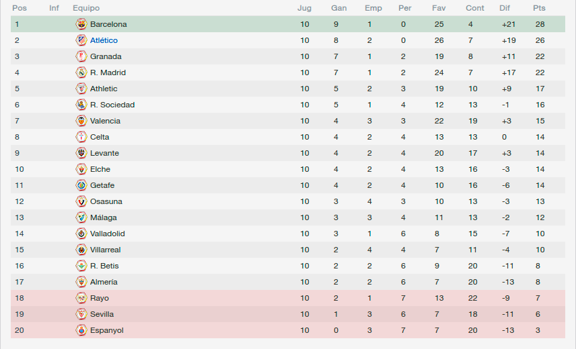
Task: Select the Levante team name
Action: coord(104,153)
